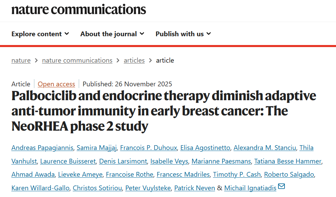Click the article title heading
The image size is (336, 197).
(164, 111)
